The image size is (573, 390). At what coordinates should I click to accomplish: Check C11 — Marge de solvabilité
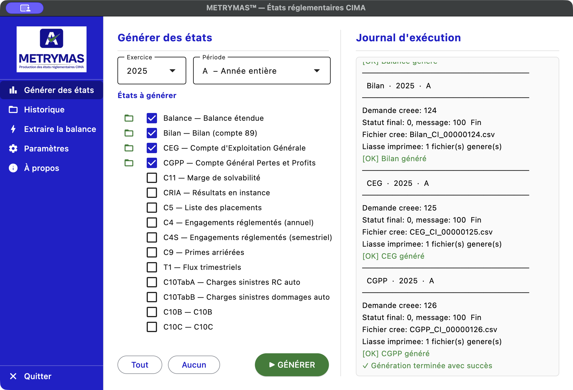[x=152, y=178]
